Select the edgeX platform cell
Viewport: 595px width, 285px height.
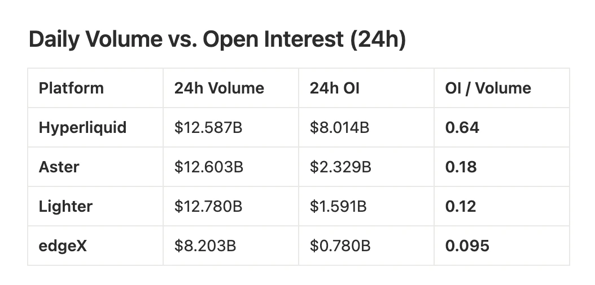pyautogui.click(x=63, y=246)
